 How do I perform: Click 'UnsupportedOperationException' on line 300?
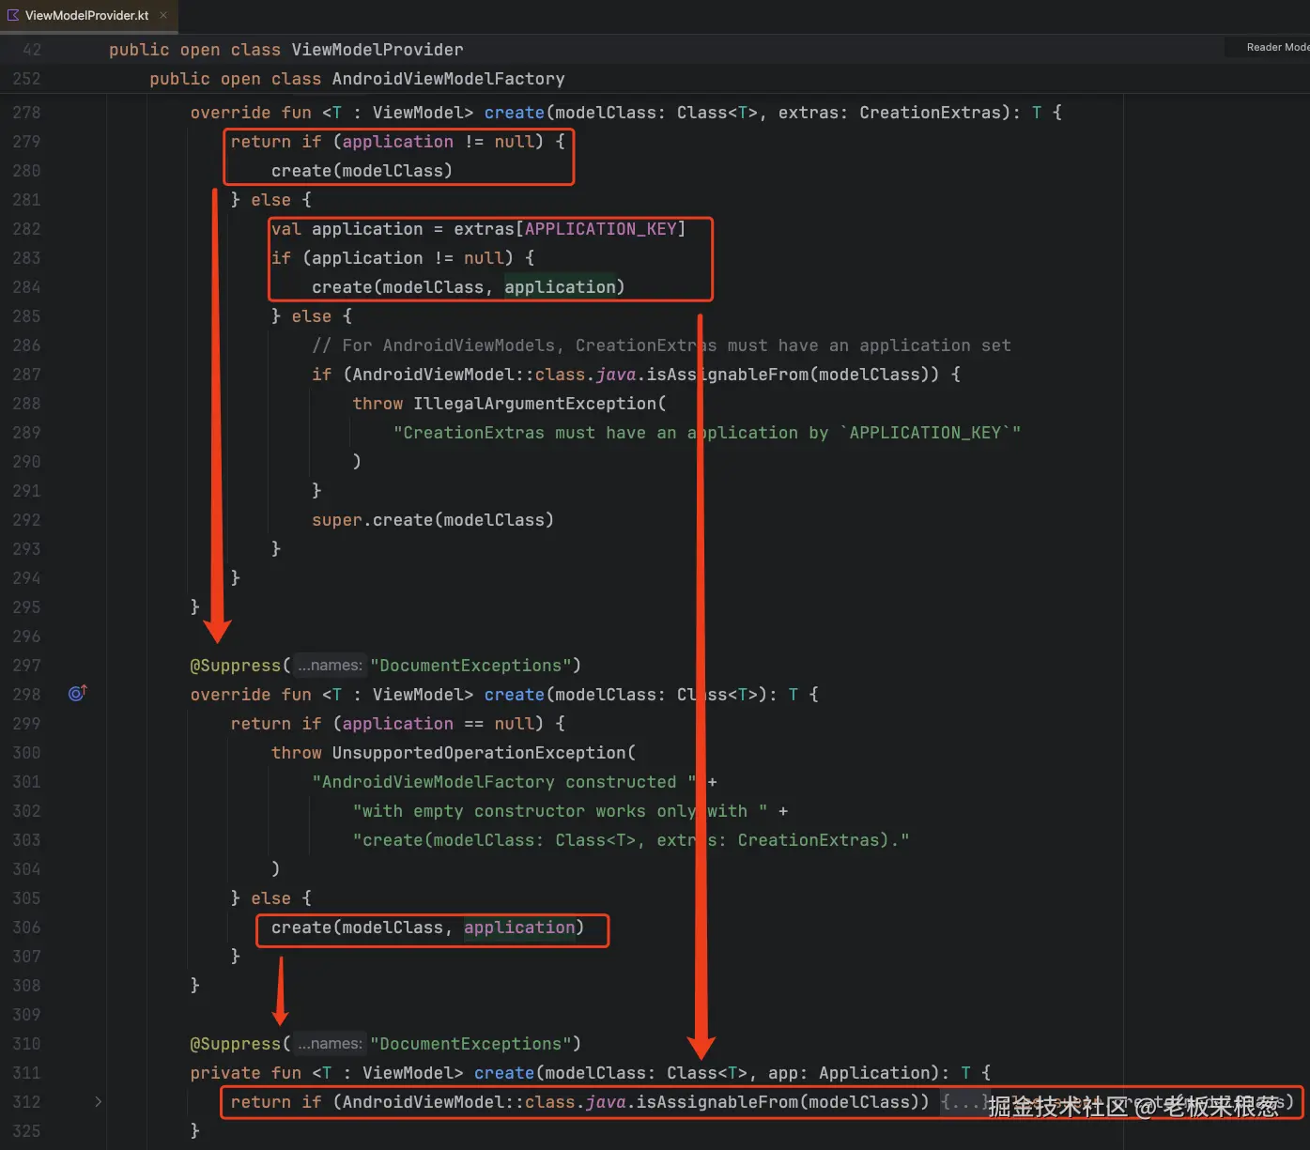click(479, 753)
